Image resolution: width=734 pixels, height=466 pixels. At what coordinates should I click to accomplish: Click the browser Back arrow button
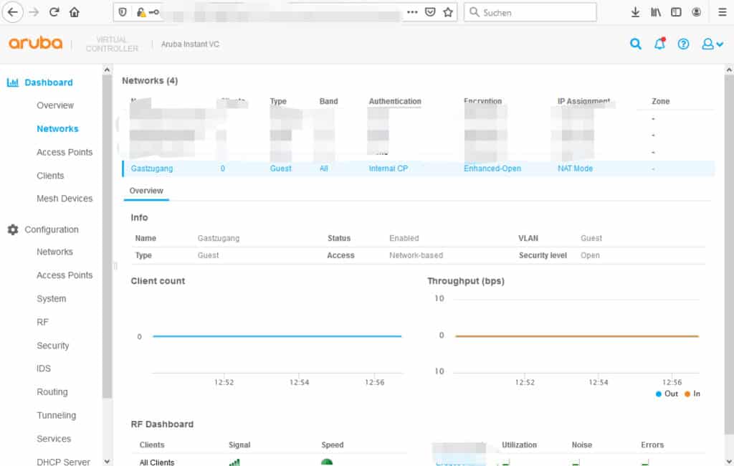(13, 12)
